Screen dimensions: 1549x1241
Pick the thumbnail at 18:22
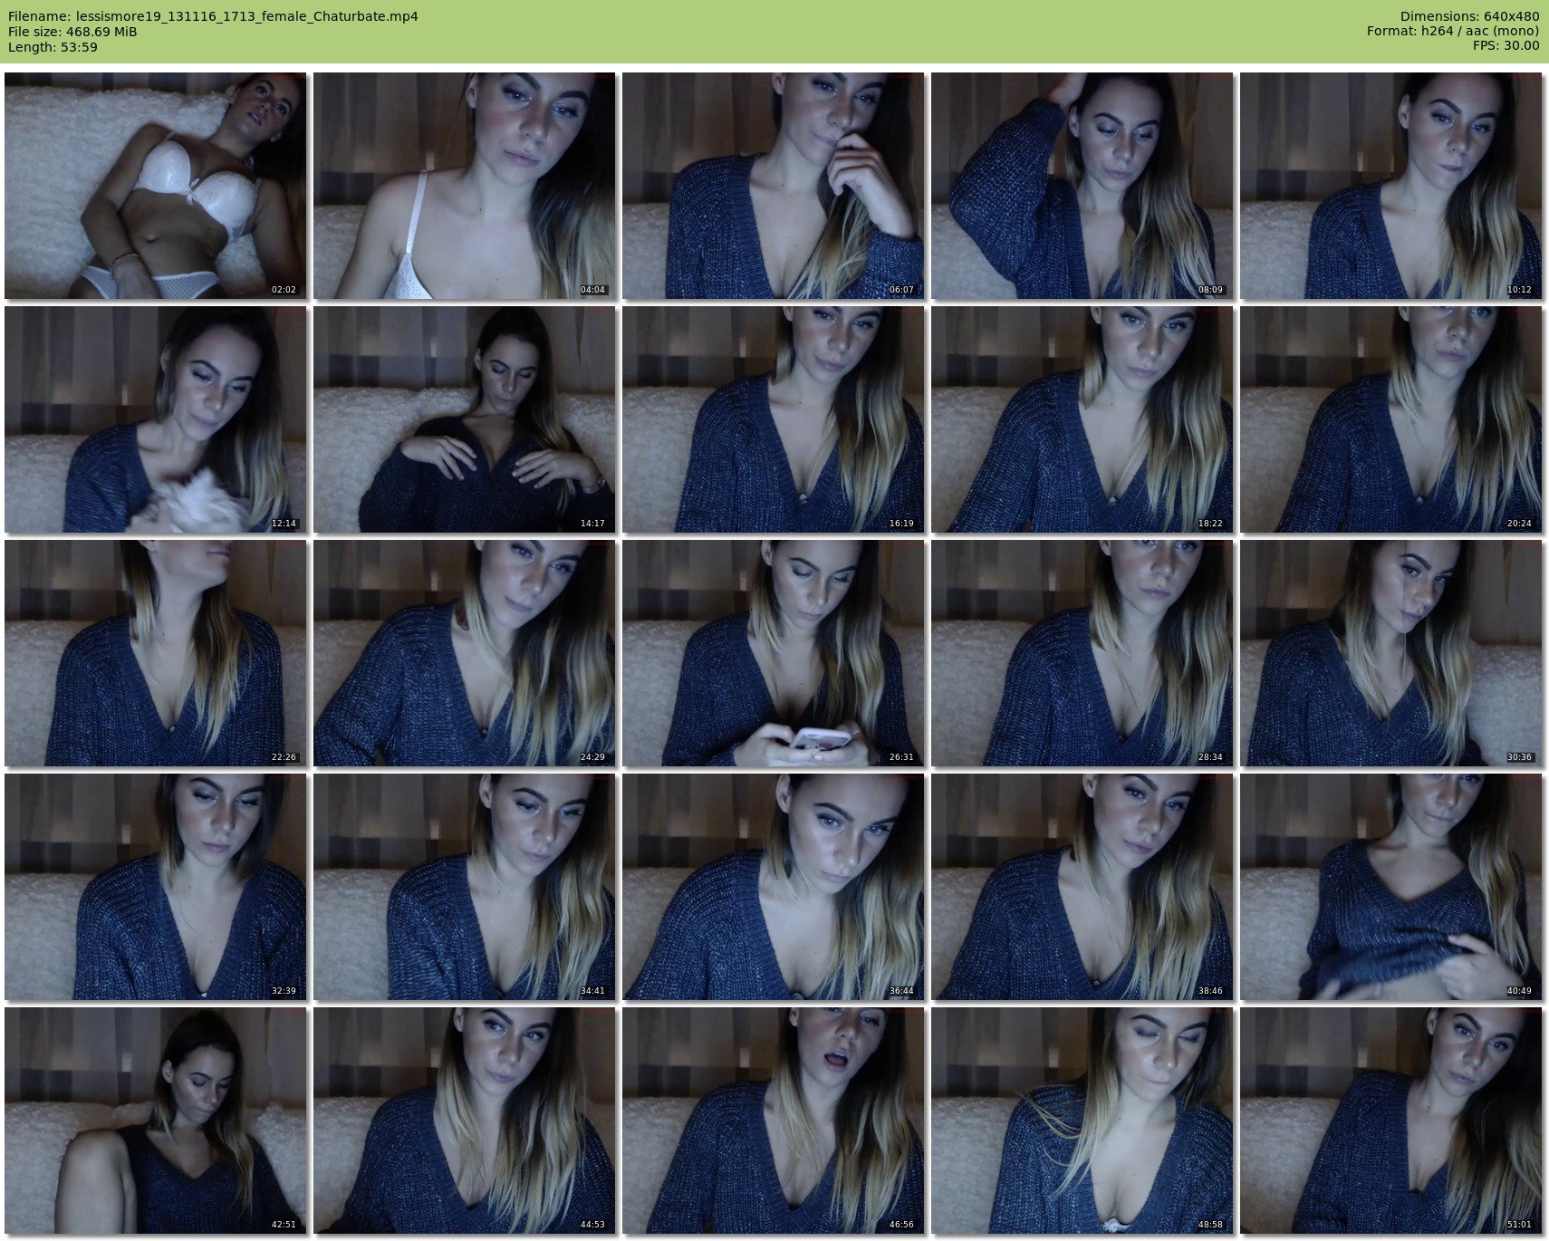point(1082,419)
